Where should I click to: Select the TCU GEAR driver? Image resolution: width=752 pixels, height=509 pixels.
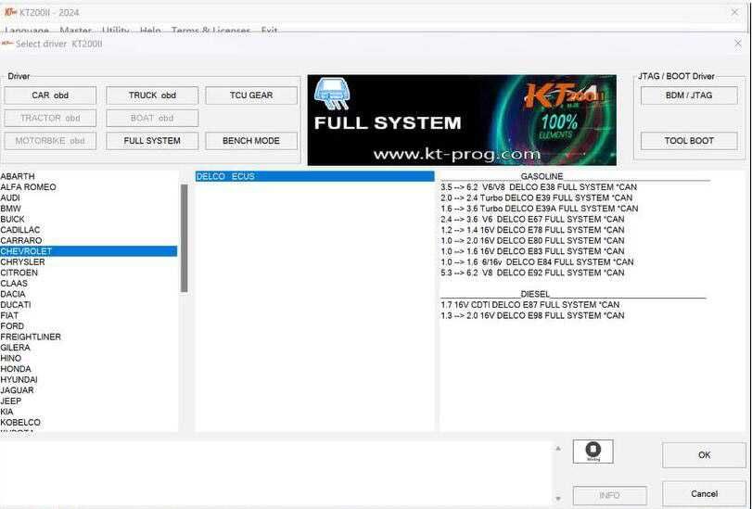(251, 95)
